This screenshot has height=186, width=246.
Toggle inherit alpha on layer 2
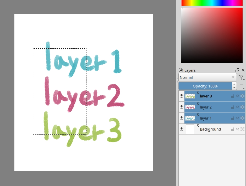pos(237,107)
